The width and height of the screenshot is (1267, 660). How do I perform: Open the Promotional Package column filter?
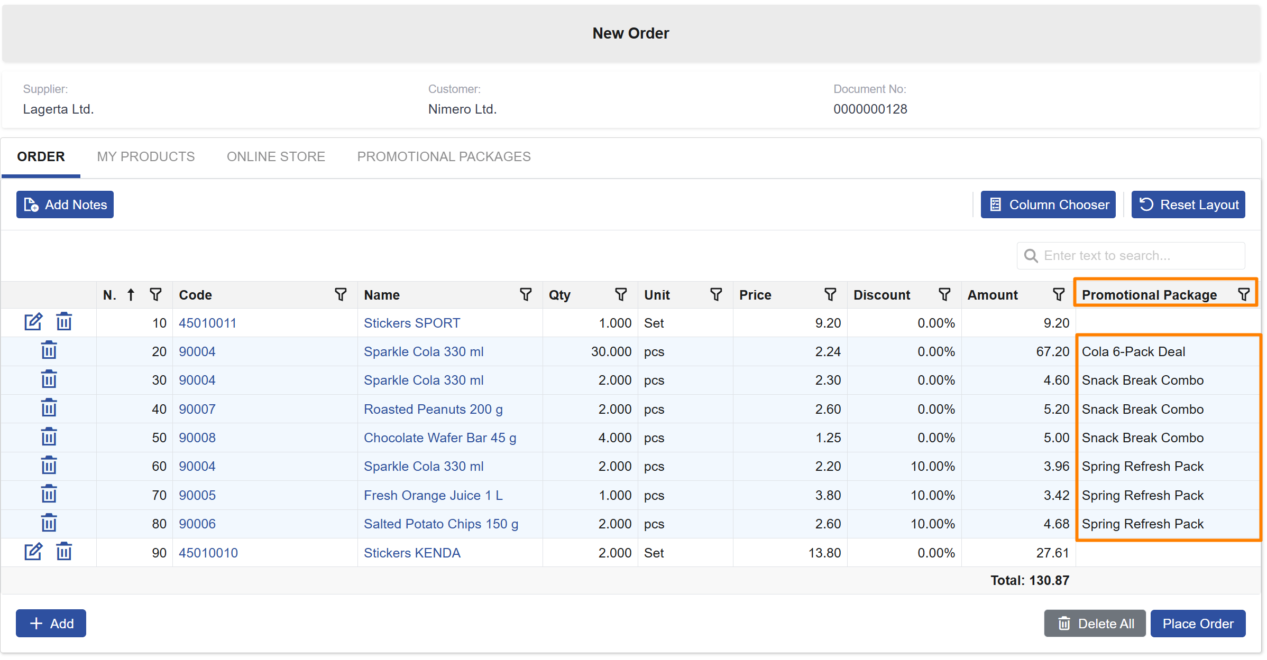(x=1243, y=294)
